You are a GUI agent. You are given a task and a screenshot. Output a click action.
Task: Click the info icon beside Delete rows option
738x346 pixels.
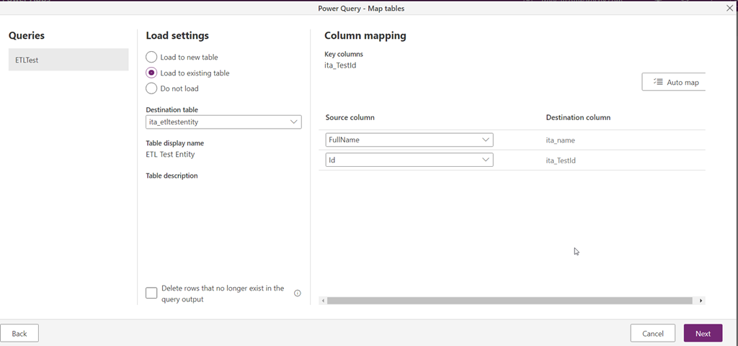coord(298,293)
